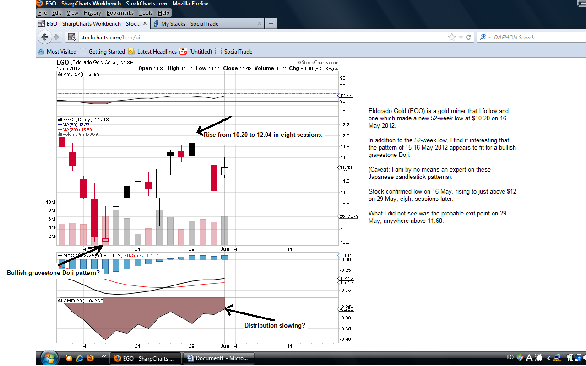Switch to EGO - SharpCharts taskbar window

tap(145, 358)
